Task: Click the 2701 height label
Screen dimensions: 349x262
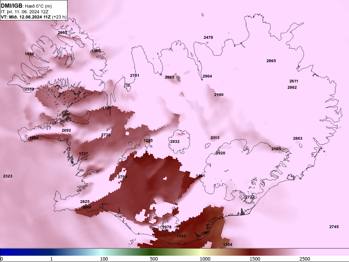Action: (x=135, y=75)
